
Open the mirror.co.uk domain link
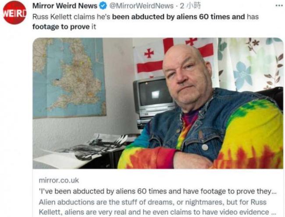(x=59, y=181)
